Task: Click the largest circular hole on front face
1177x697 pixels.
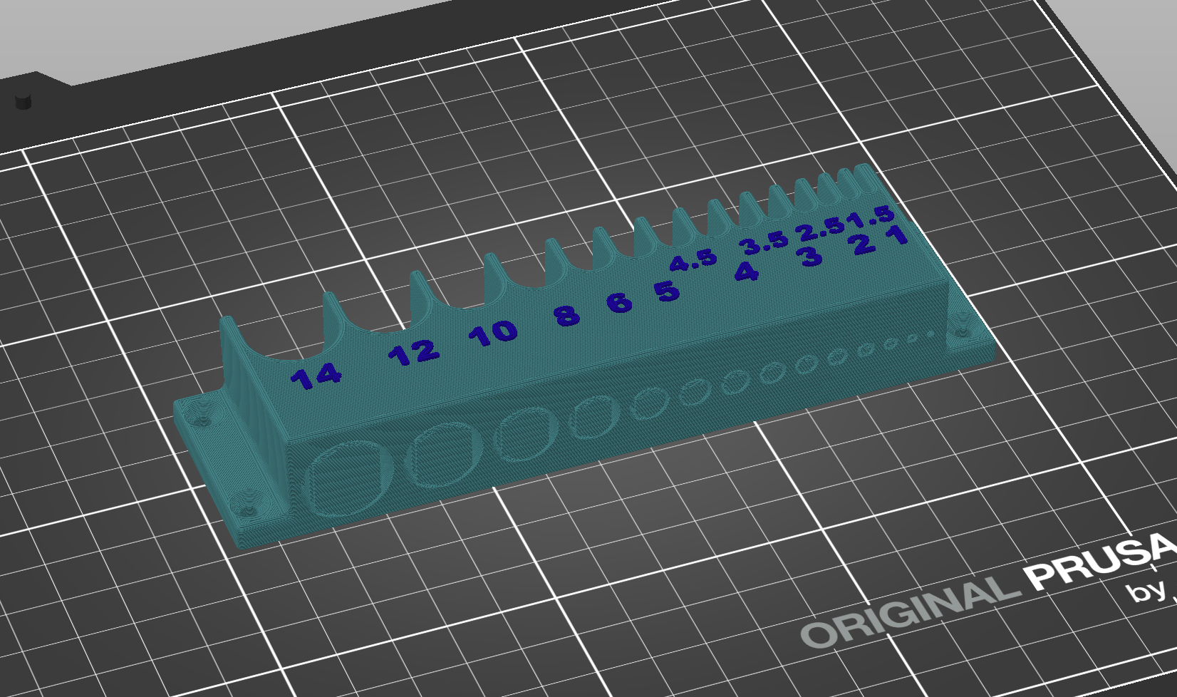Action: pos(349,476)
